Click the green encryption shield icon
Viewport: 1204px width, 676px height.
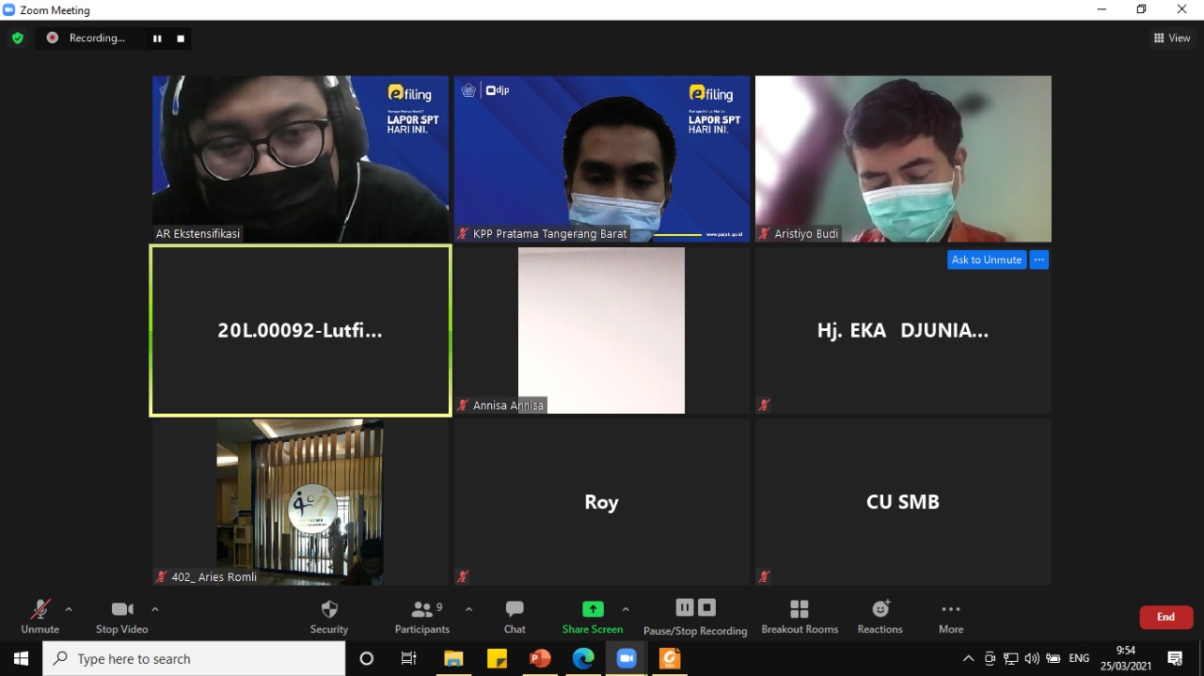(x=17, y=39)
